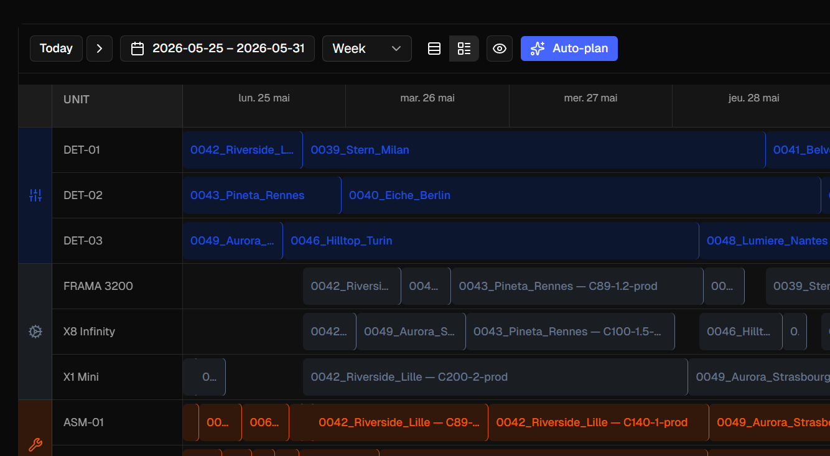
Task: Open the 006… task on ASM-01
Action: pyautogui.click(x=266, y=422)
